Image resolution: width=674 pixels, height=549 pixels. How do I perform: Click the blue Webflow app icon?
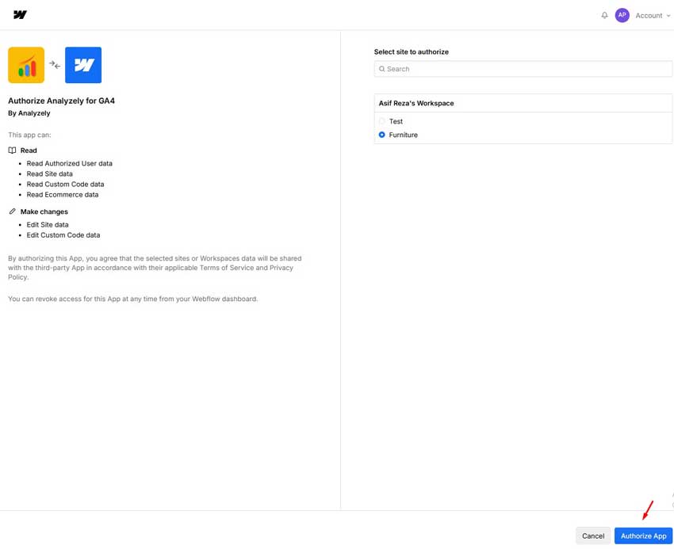[83, 65]
